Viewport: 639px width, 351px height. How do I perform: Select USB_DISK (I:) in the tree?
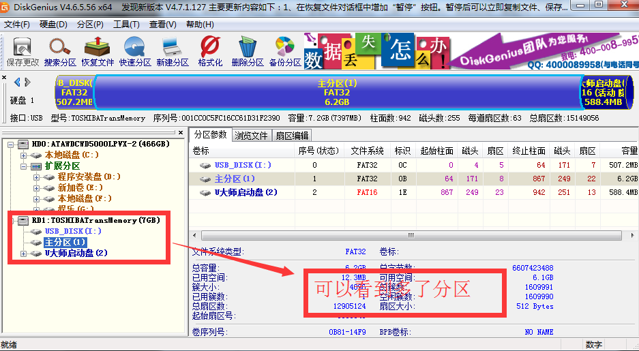[x=73, y=231]
